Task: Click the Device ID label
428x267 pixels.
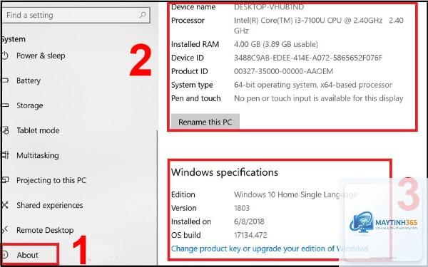Action: coord(187,58)
